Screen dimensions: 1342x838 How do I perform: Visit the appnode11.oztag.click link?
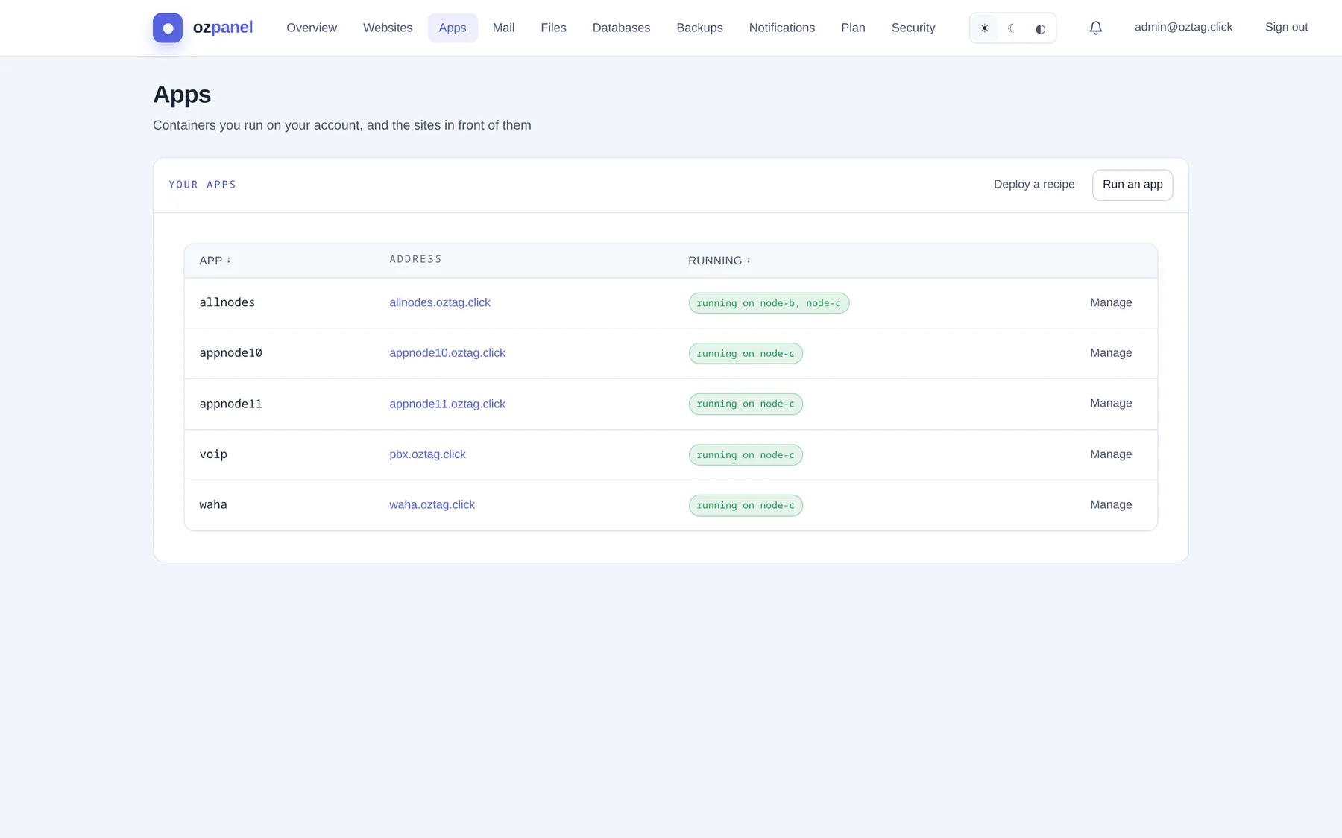click(x=447, y=404)
